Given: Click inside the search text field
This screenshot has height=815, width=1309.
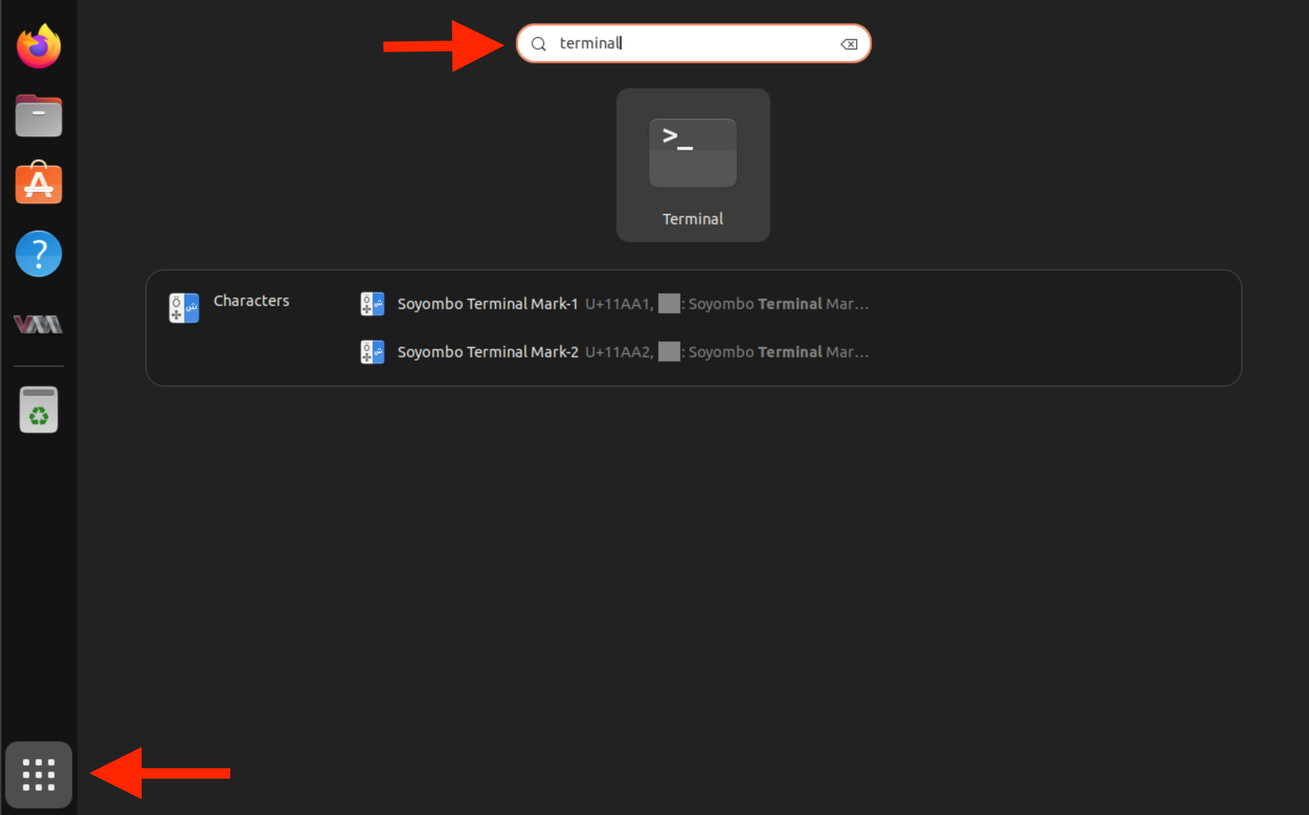Looking at the screenshot, I should coord(698,43).
